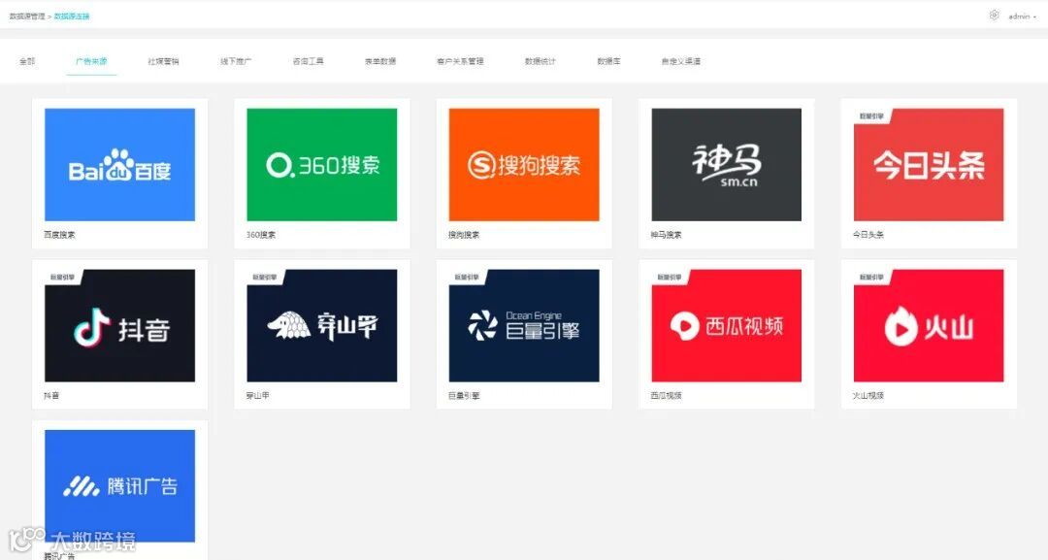
Task: Open the 咨询工具 tab
Action: pyautogui.click(x=309, y=61)
